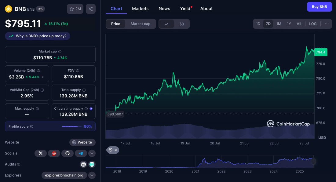This screenshot has width=336, height=182.
Task: Add BNB to watchlist with star button
Action: (75, 9)
